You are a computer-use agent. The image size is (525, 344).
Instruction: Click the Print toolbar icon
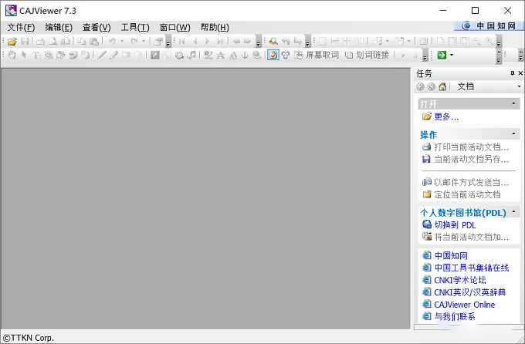click(x=40, y=42)
